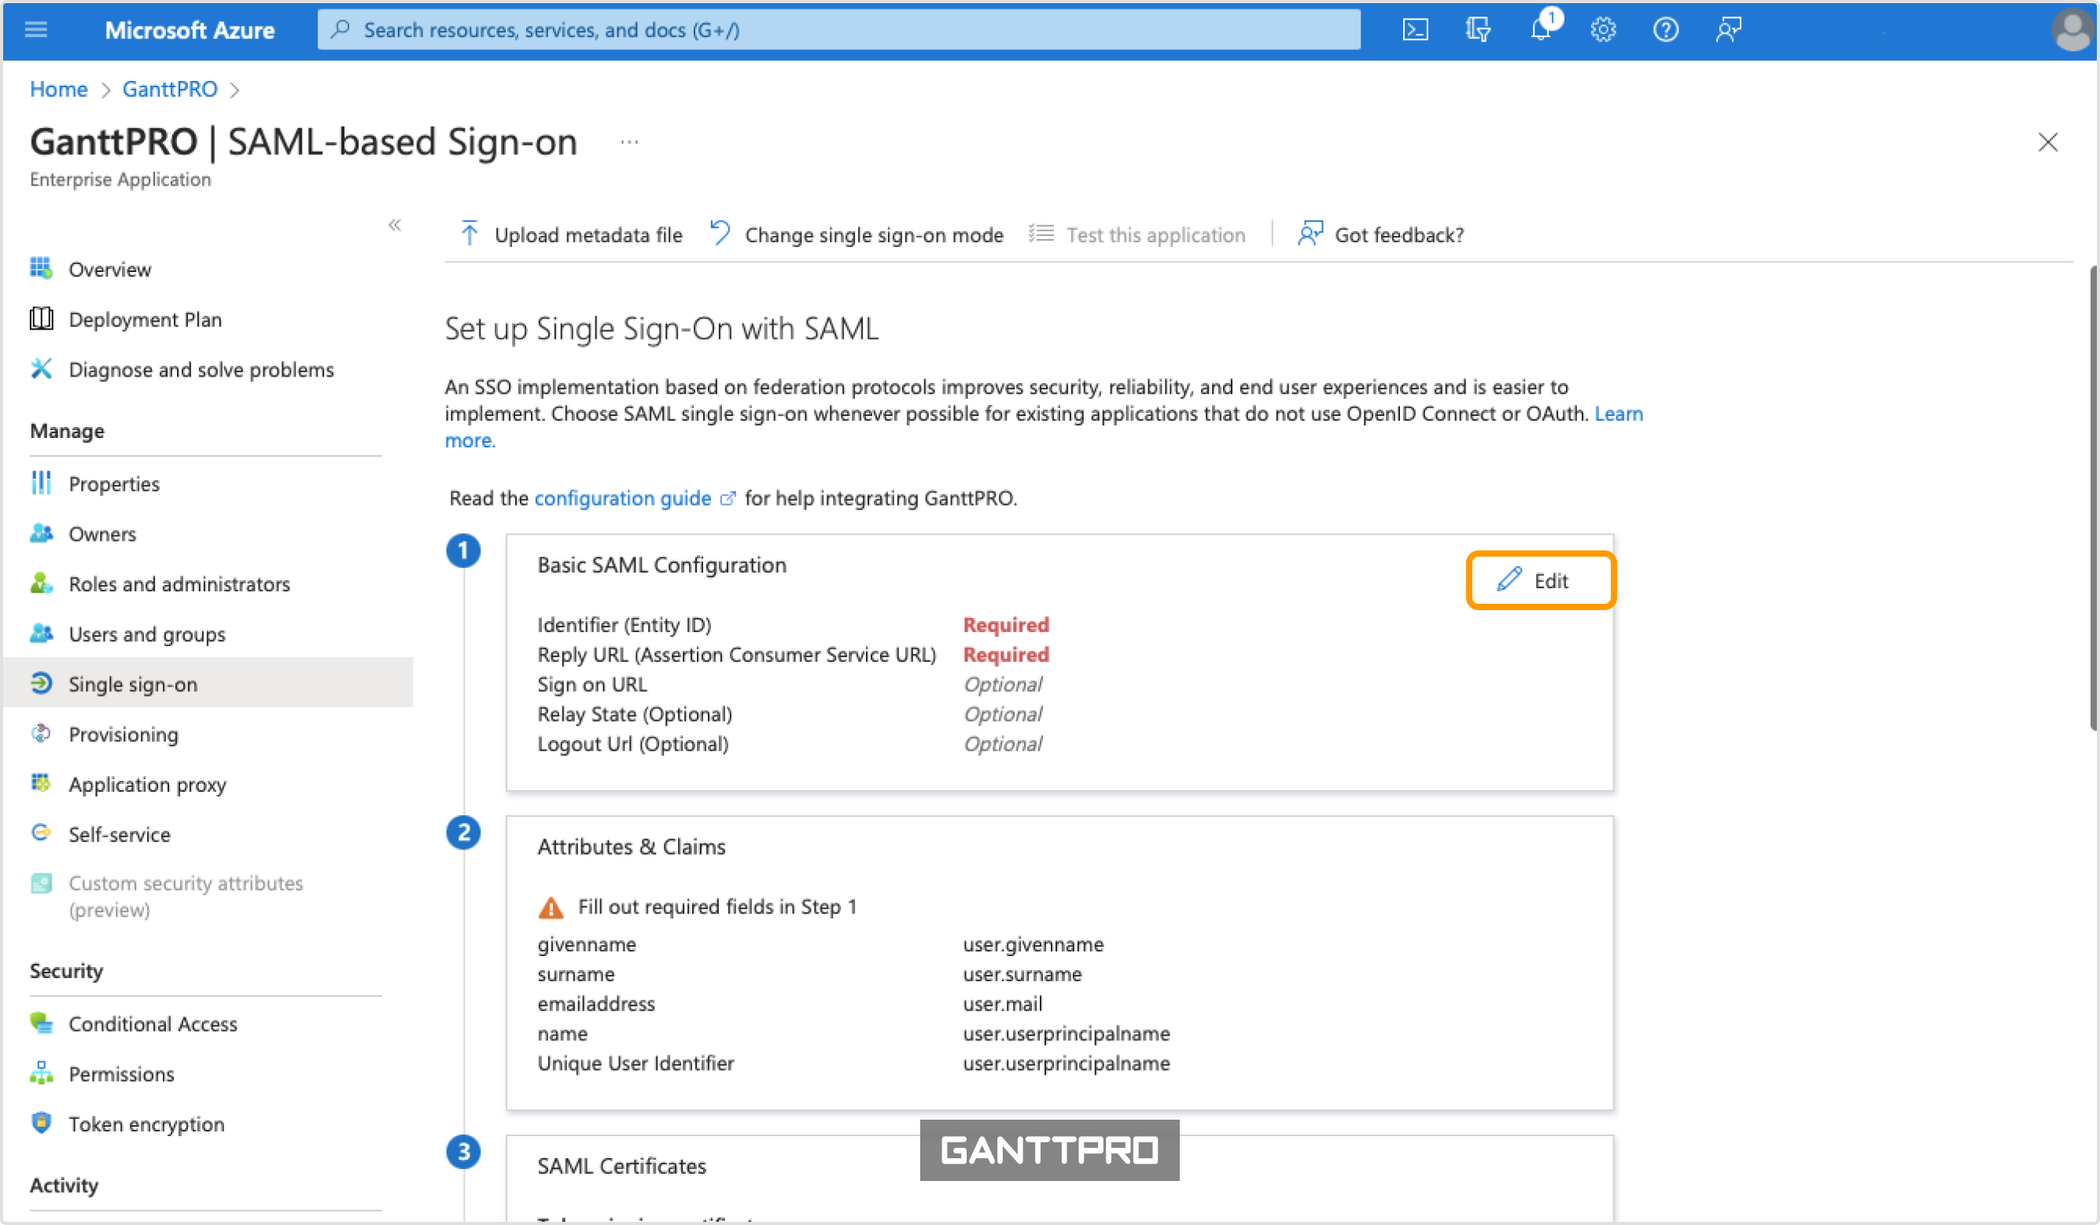Click the Token encryption shield icon

click(x=41, y=1124)
